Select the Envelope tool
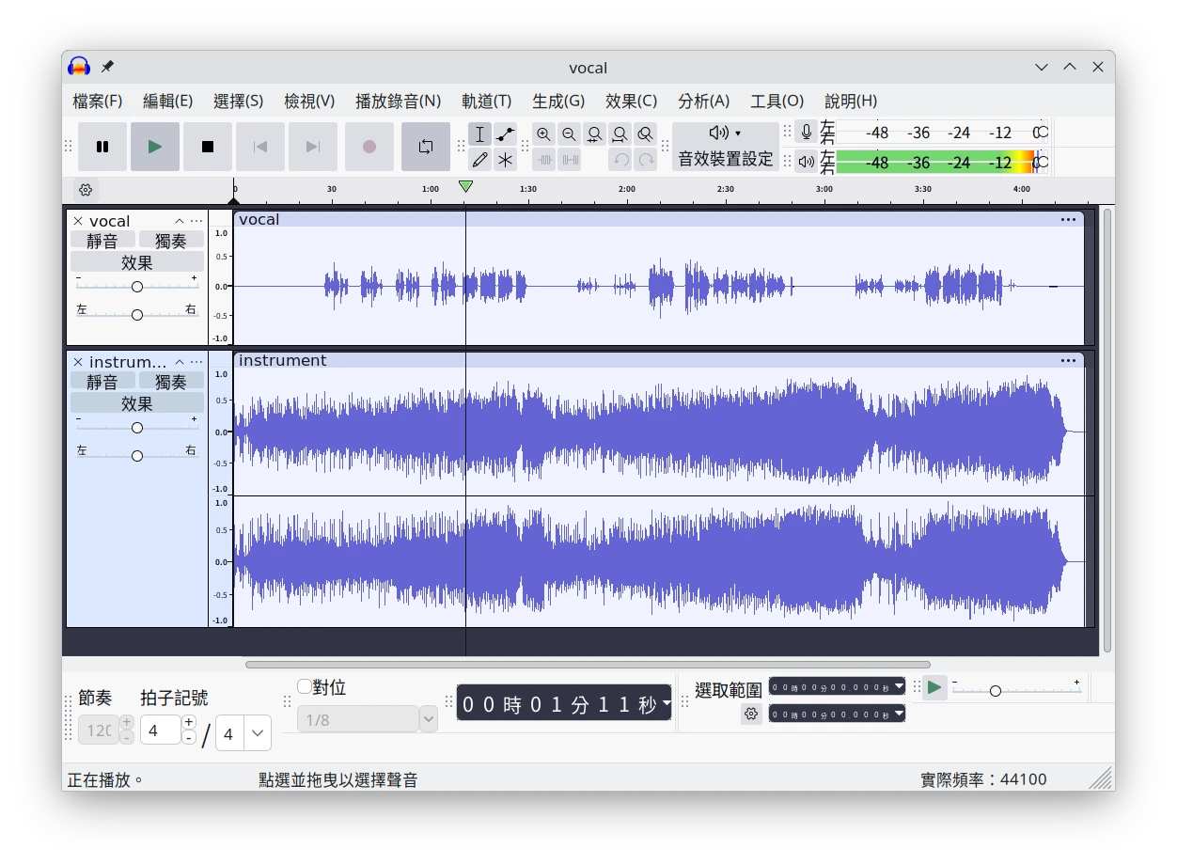The width and height of the screenshot is (1177, 864). (506, 134)
